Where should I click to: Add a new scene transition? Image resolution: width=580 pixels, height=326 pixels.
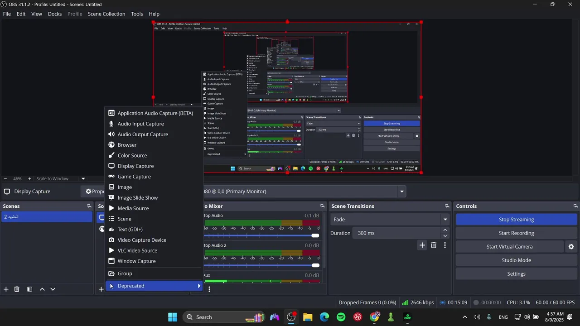pyautogui.click(x=422, y=245)
